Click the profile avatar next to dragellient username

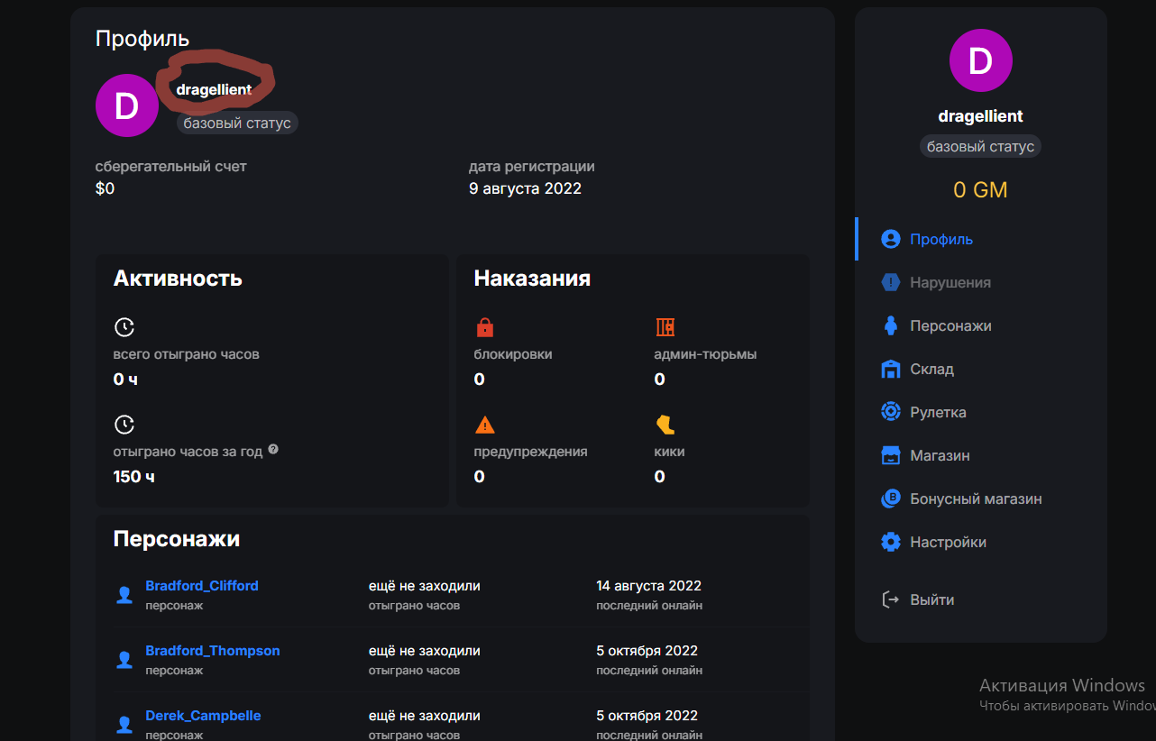click(127, 105)
